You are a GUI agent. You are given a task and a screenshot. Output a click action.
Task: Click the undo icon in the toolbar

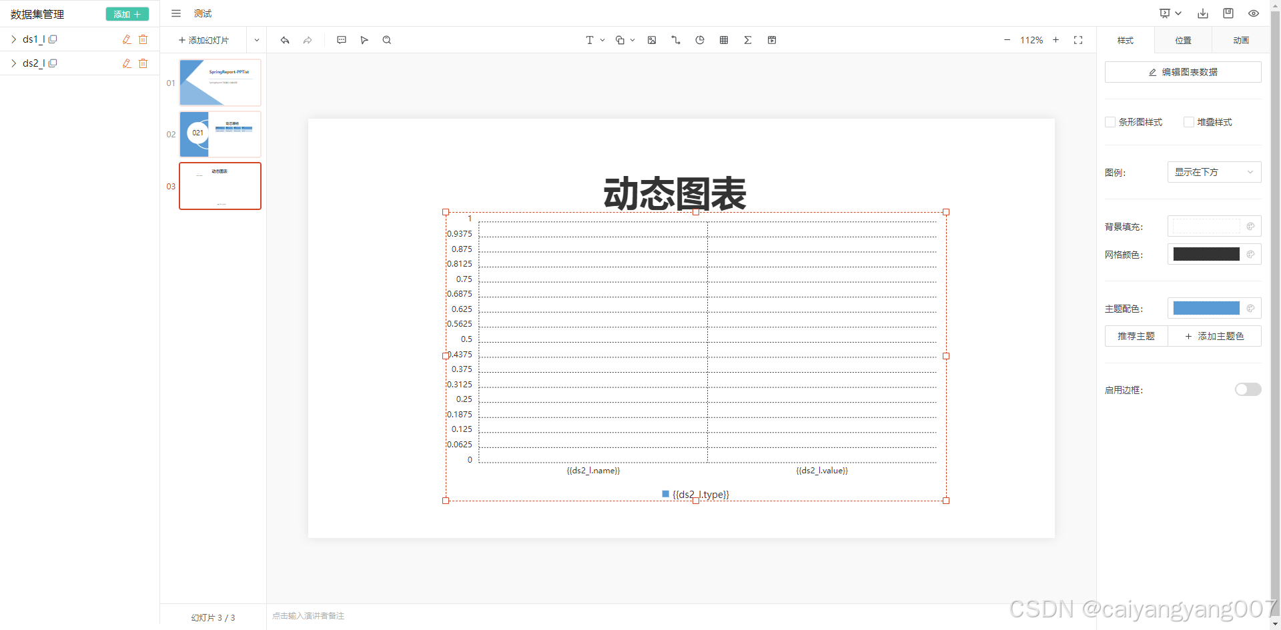pyautogui.click(x=285, y=40)
